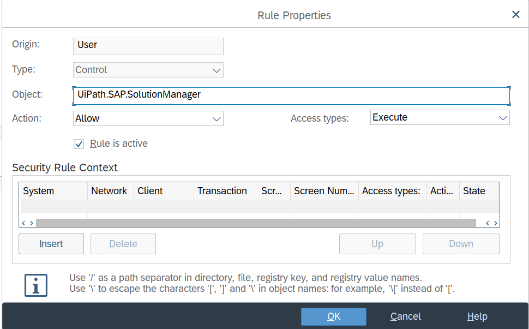Click the Delete button

tap(123, 244)
